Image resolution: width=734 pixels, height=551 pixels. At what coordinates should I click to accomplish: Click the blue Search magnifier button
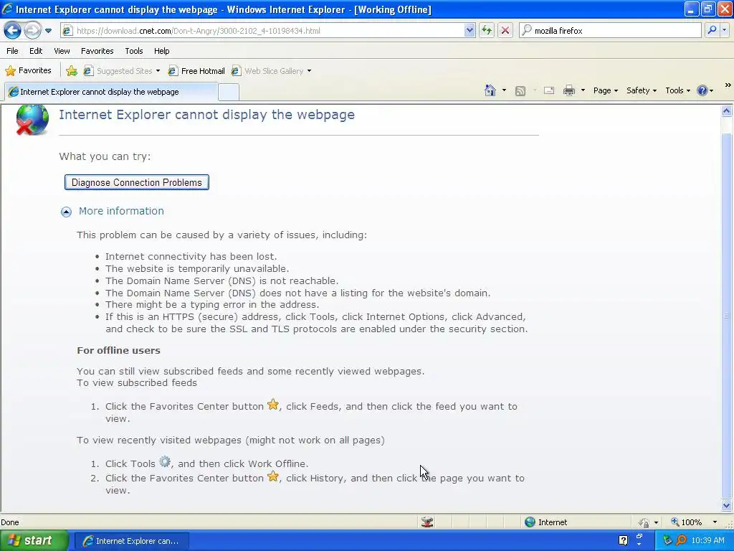point(712,30)
